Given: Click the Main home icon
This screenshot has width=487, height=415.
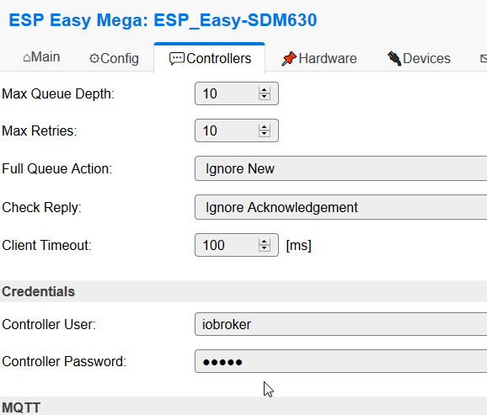Looking at the screenshot, I should [27, 57].
